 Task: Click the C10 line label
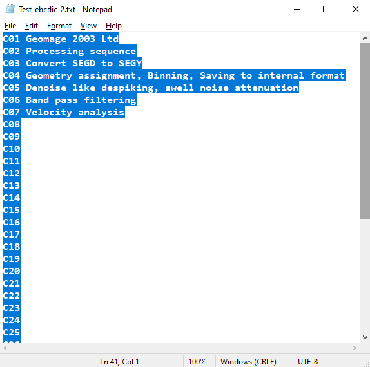(12, 149)
